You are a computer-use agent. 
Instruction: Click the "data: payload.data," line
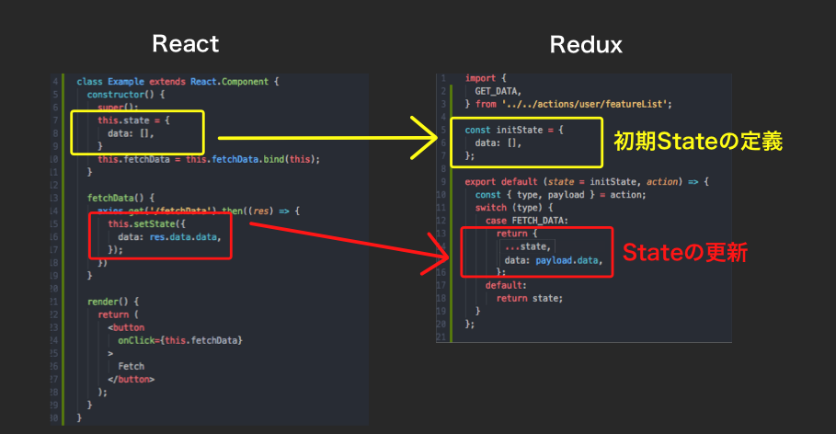[x=554, y=260]
